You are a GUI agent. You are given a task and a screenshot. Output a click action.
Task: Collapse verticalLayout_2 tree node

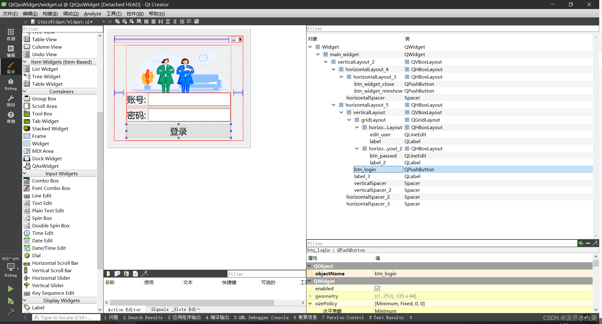coord(325,62)
